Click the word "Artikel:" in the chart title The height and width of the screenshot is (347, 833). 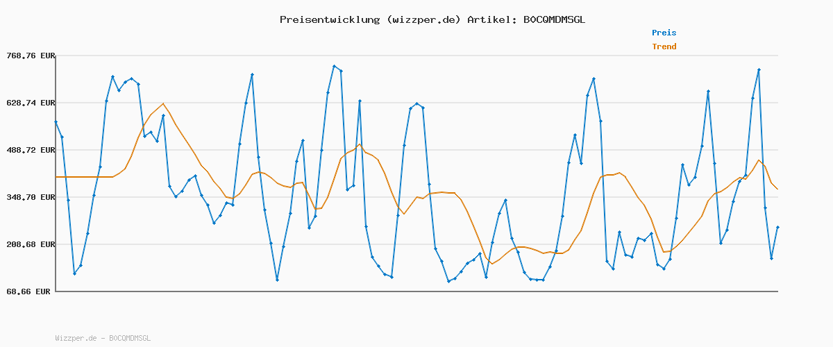[491, 19]
